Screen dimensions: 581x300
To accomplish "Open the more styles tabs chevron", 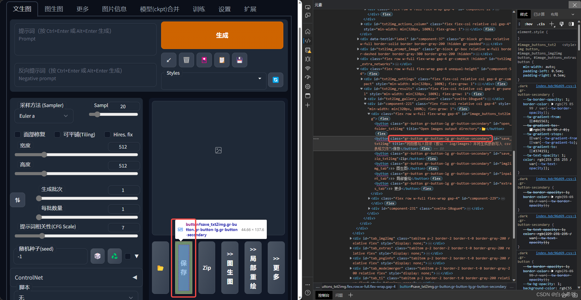I will [x=573, y=15].
